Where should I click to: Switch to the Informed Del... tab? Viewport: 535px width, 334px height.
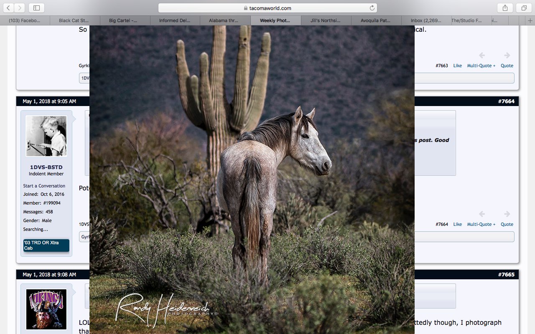coord(175,20)
